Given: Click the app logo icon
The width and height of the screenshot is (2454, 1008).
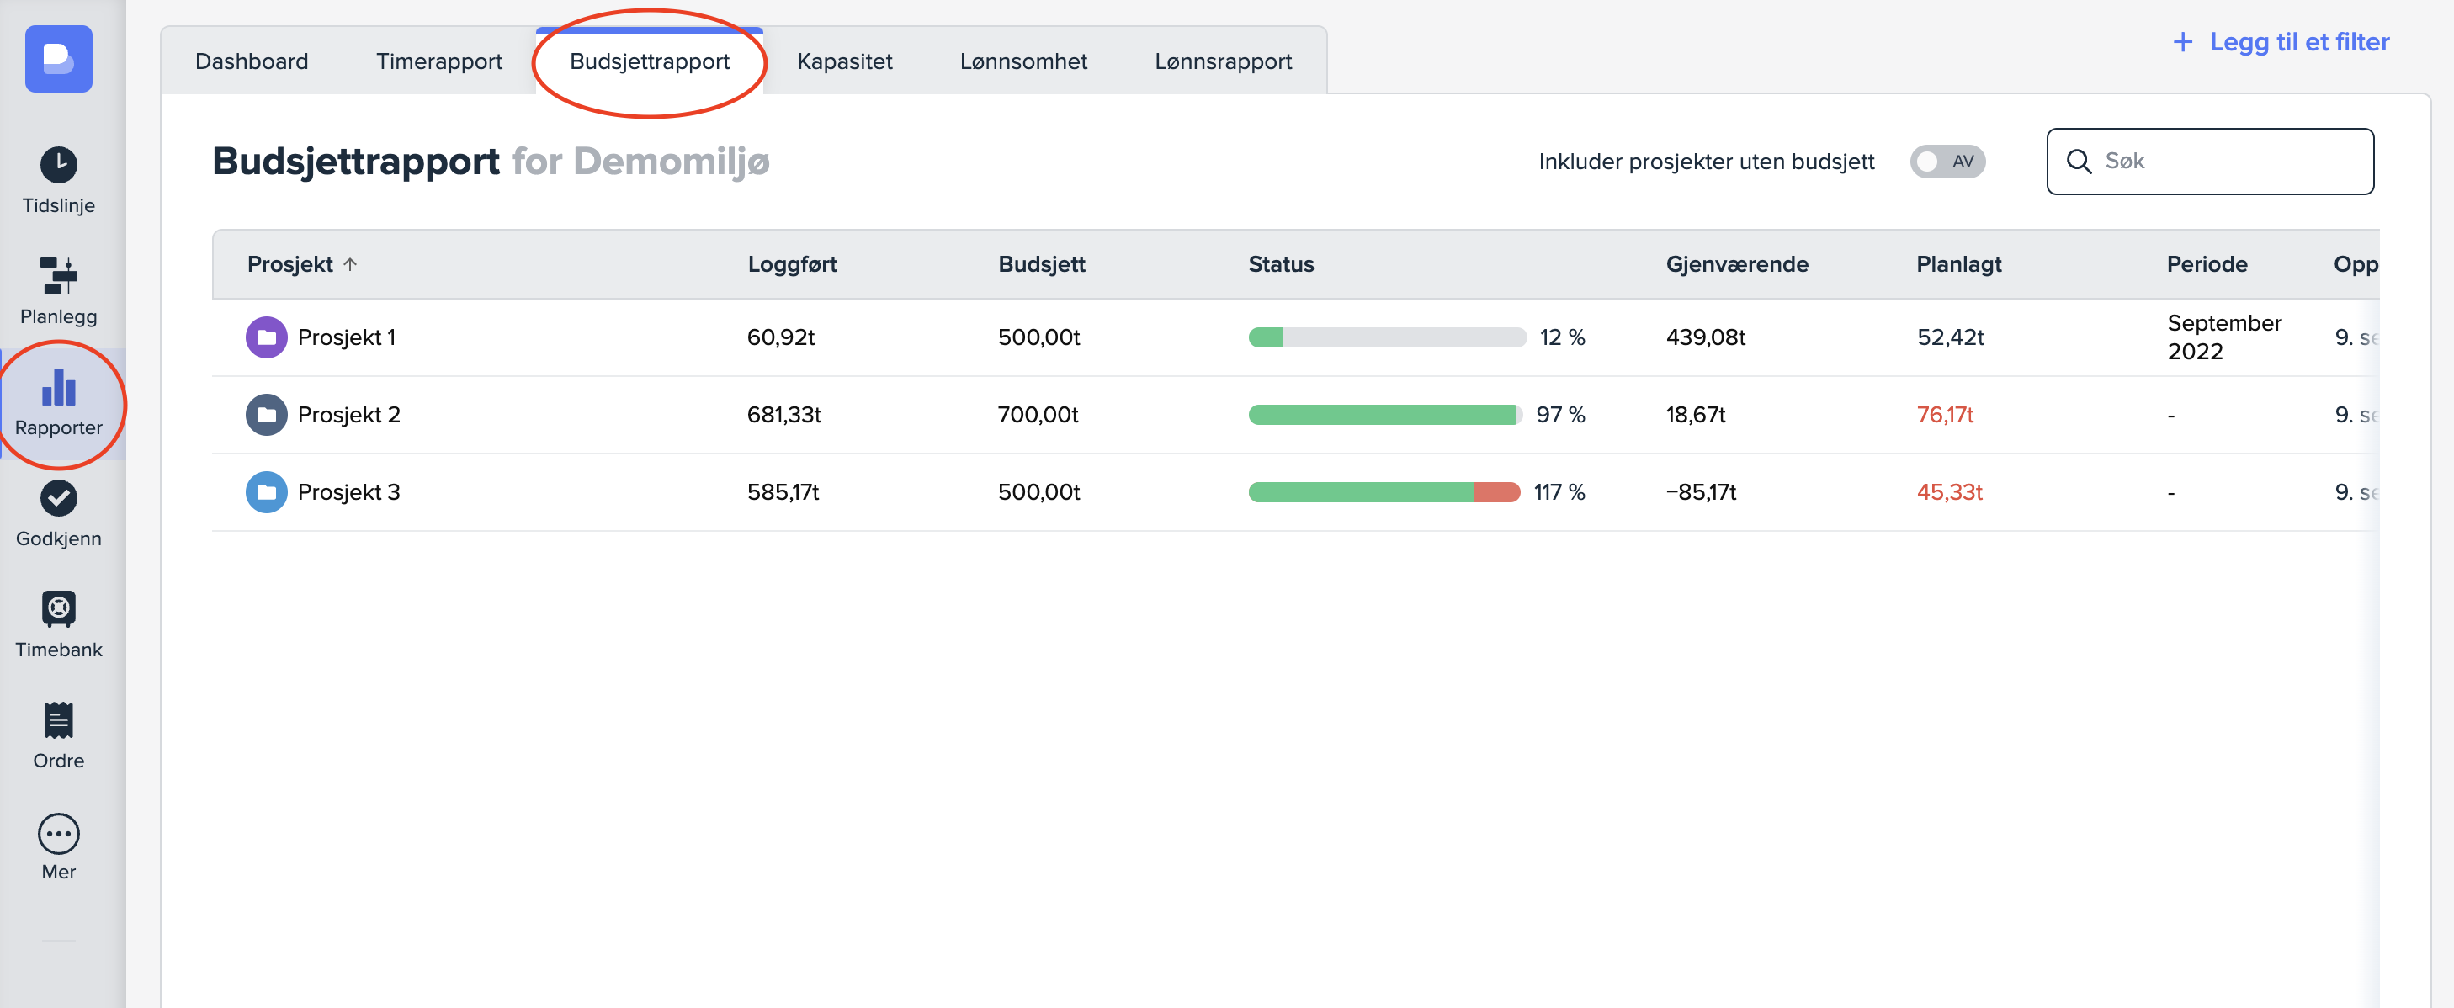Looking at the screenshot, I should (x=58, y=58).
